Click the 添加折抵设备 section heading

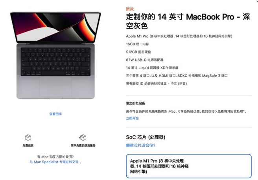coord(136,103)
